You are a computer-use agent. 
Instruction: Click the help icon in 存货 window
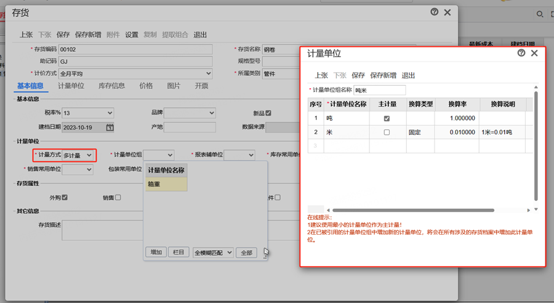tap(435, 12)
